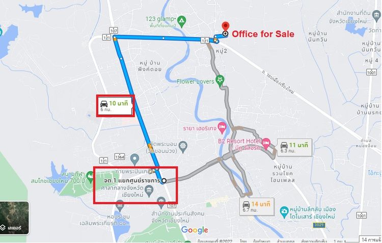382x243 pixels.
Task: Open the camera pin for หมู่บ้านลีกลับ เมือง
Action: point(284,212)
